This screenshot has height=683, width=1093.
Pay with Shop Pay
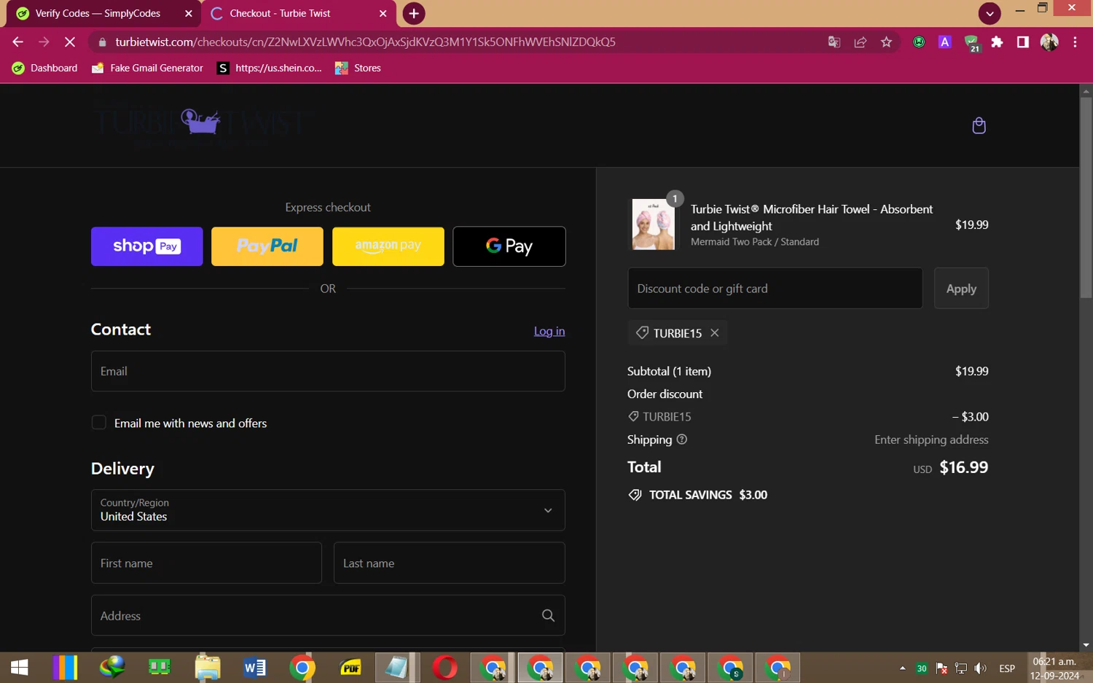[147, 246]
